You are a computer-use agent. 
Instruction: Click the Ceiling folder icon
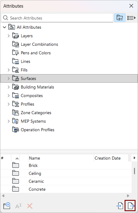[16, 173]
